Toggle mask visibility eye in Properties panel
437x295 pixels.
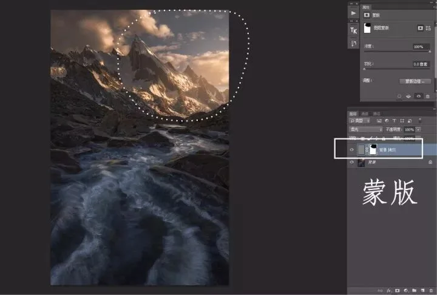point(418,96)
